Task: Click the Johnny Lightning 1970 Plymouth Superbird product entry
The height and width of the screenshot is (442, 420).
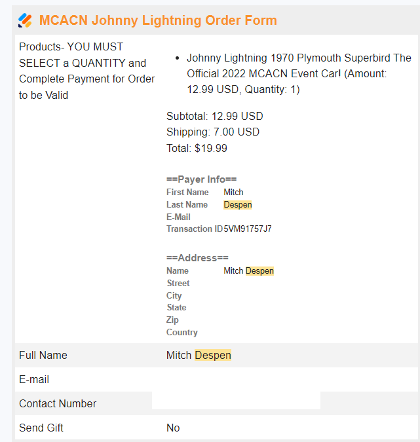Action: click(x=299, y=73)
